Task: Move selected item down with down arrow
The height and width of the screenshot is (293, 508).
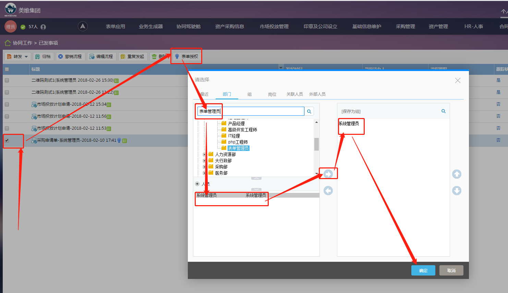Action: [457, 190]
